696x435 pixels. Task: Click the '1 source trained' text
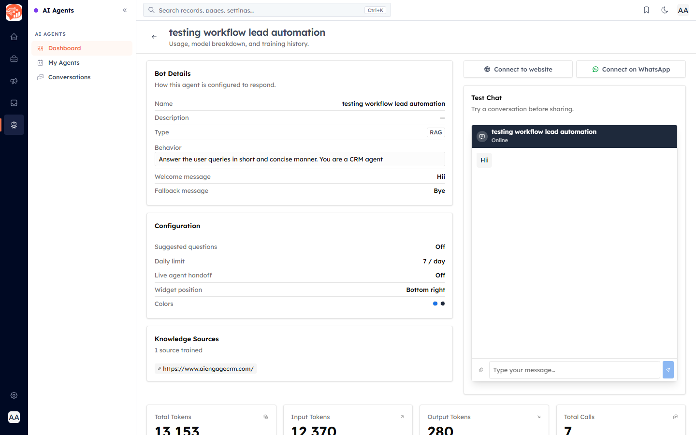pyautogui.click(x=178, y=350)
